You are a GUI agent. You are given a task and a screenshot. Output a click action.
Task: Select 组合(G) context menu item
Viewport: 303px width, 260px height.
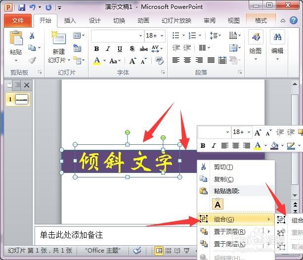(x=236, y=219)
